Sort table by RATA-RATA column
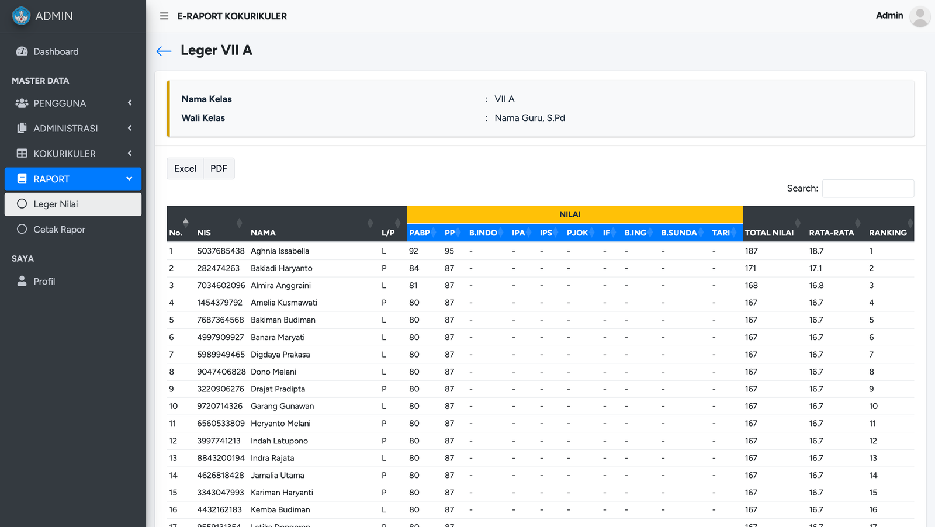Image resolution: width=935 pixels, height=527 pixels. click(x=836, y=224)
